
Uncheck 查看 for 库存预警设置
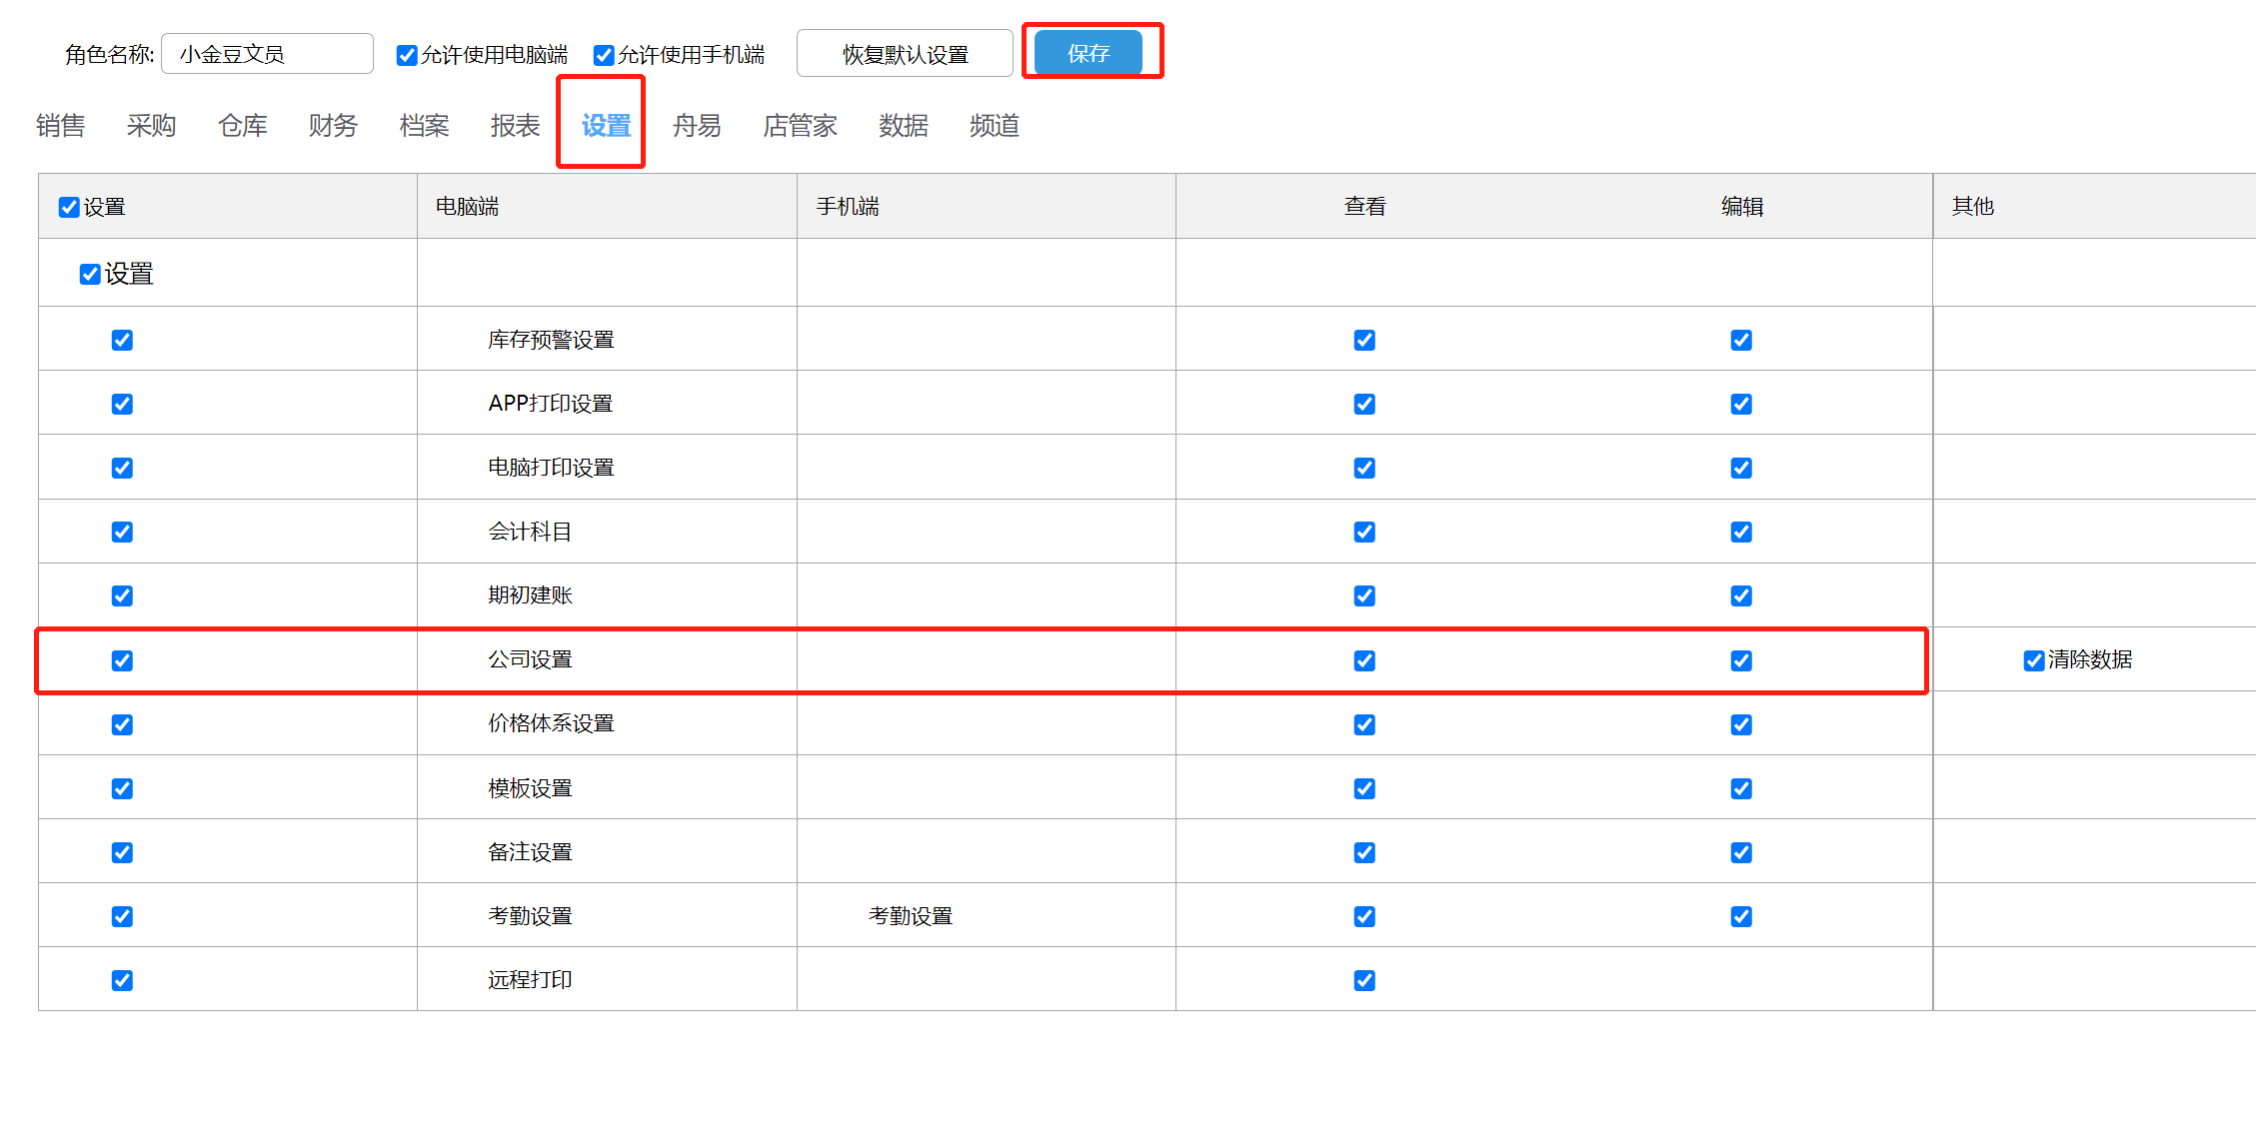(x=1364, y=341)
